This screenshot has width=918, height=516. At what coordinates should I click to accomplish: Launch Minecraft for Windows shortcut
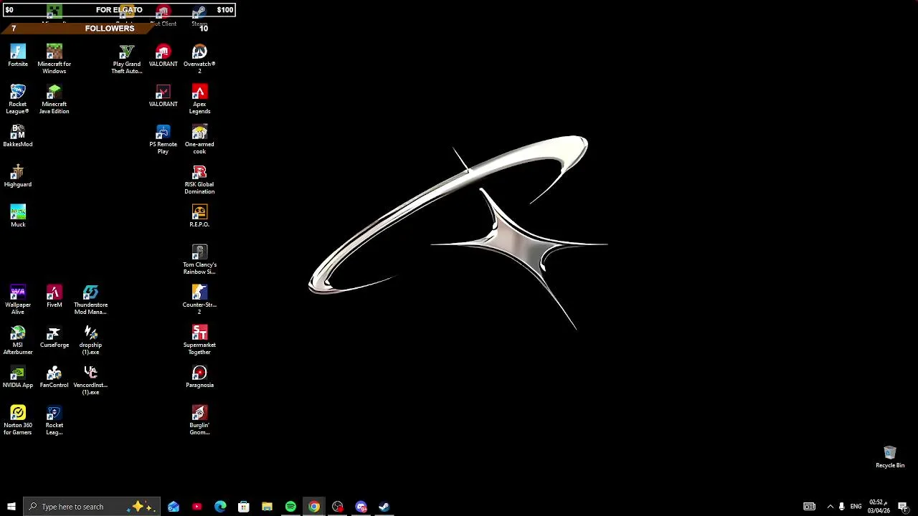pyautogui.click(x=54, y=59)
